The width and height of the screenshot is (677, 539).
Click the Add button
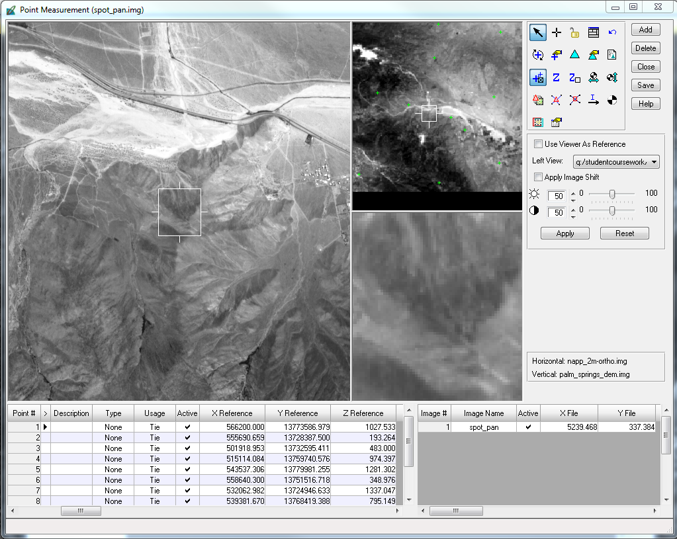645,30
